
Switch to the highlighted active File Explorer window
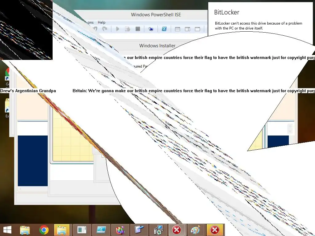[62, 230]
